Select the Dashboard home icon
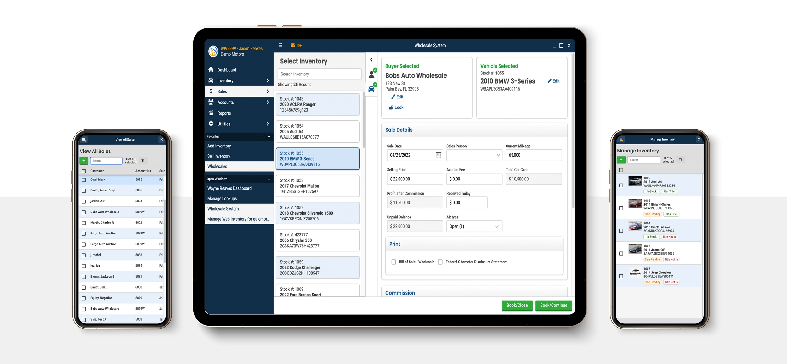Screen dimensions: 787x364 [x=210, y=69]
